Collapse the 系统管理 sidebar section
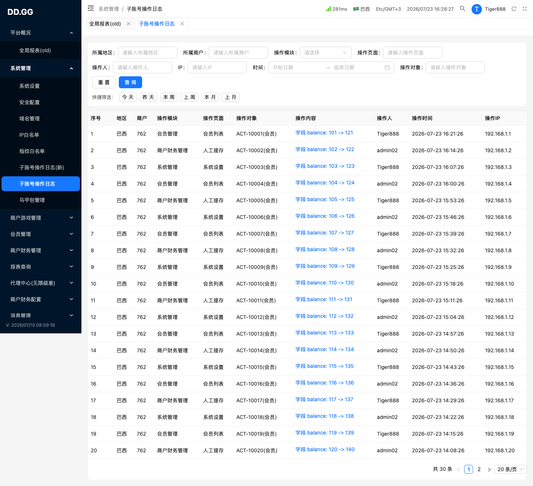This screenshot has height=486, width=533. coord(41,68)
